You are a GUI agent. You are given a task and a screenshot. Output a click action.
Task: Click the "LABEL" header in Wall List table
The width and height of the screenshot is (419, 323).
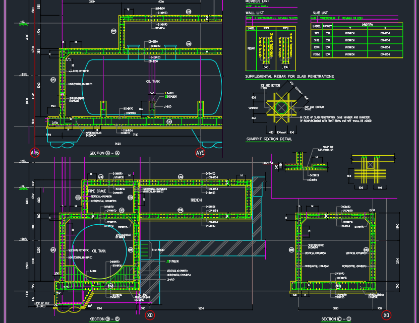251,28
